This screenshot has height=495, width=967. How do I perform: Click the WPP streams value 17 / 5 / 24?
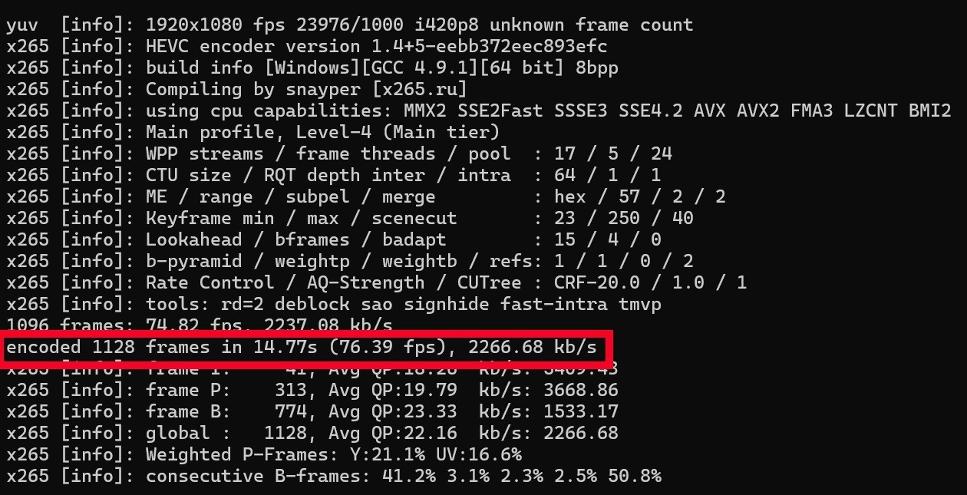[612, 153]
